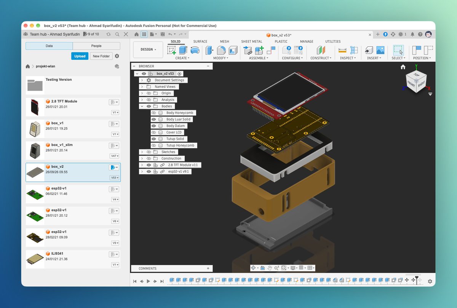Switch to the People tab
The height and width of the screenshot is (308, 457).
click(x=96, y=46)
